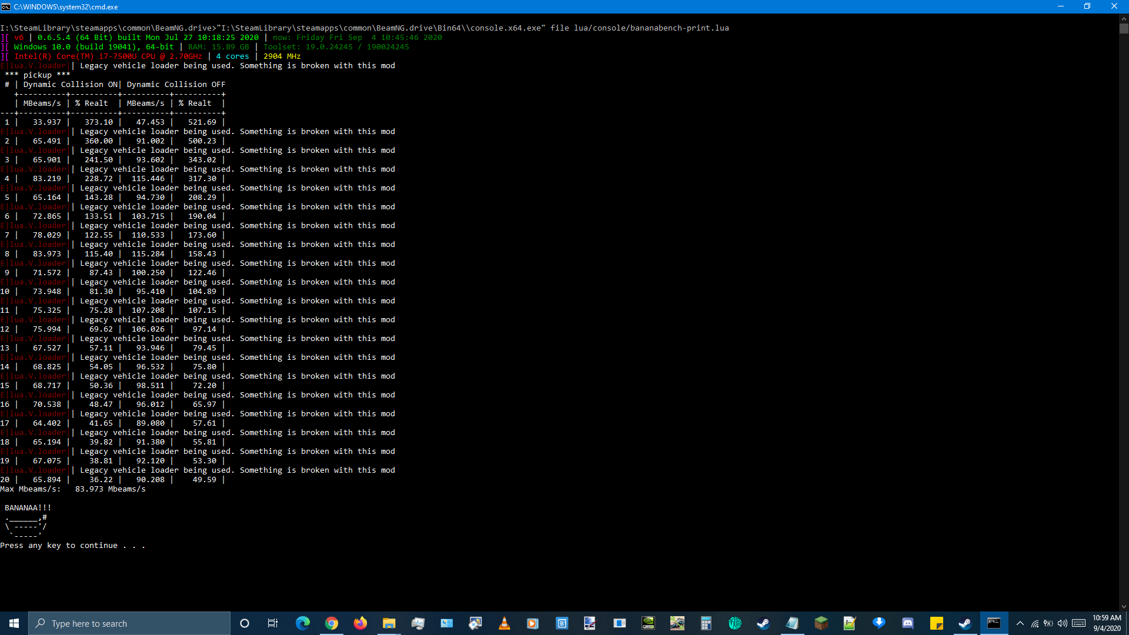Screen dimensions: 1129x635
Task: Launch Minecraft grass block icon
Action: 821,623
